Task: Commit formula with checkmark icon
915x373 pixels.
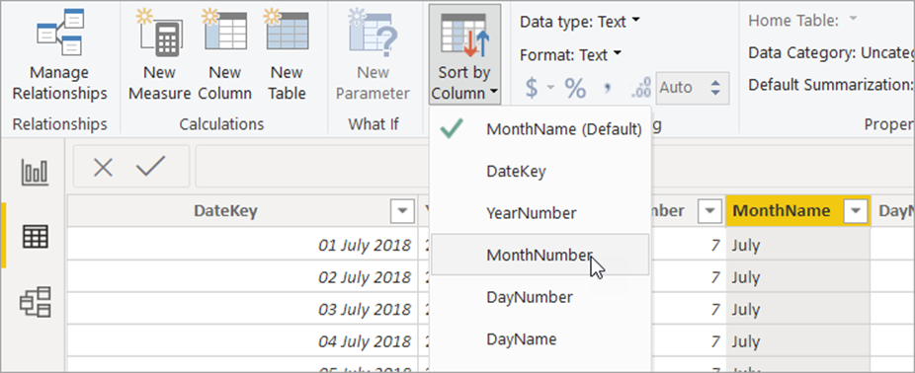Action: point(150,168)
